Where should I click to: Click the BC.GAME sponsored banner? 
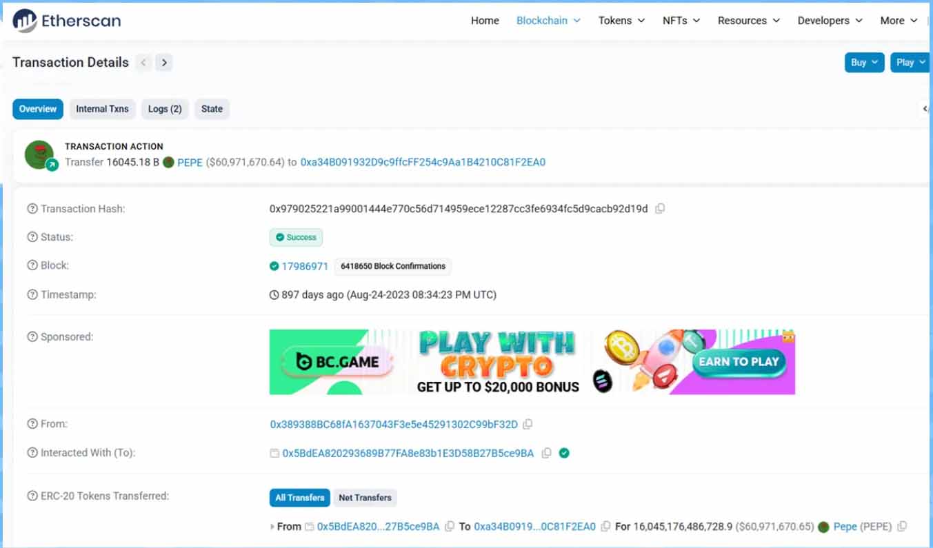tap(532, 362)
